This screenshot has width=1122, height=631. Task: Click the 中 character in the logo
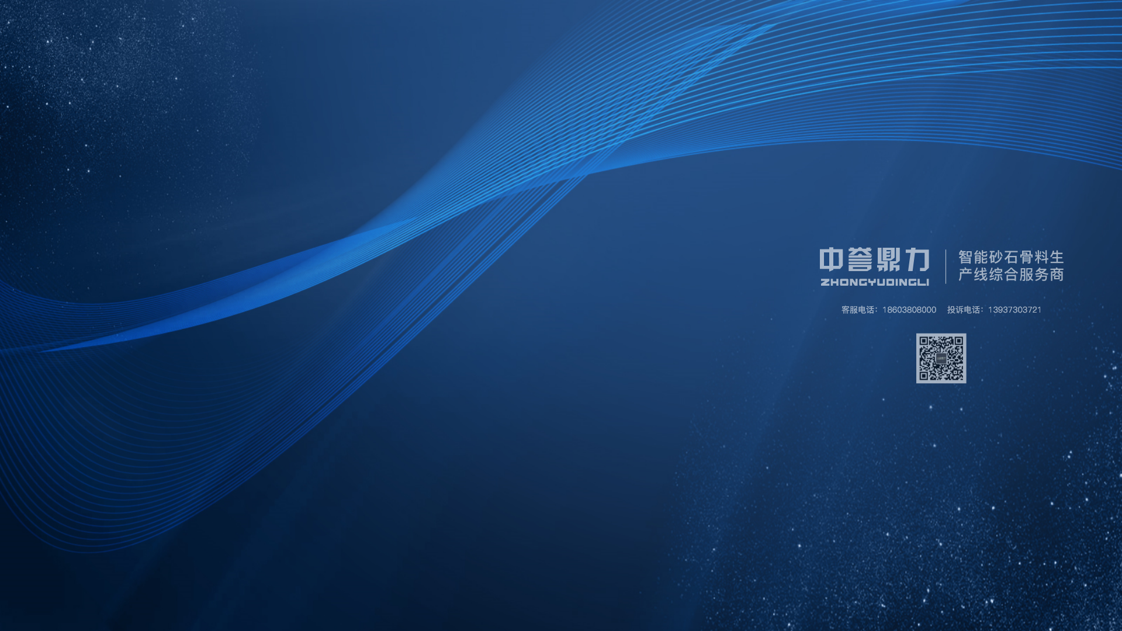click(x=831, y=260)
